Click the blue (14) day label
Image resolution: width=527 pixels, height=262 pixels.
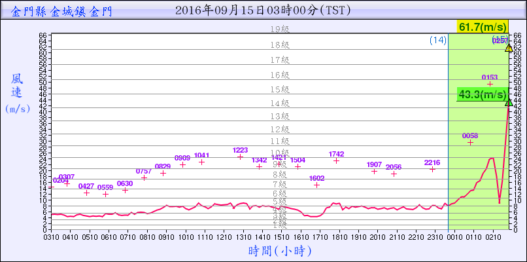pyautogui.click(x=438, y=41)
